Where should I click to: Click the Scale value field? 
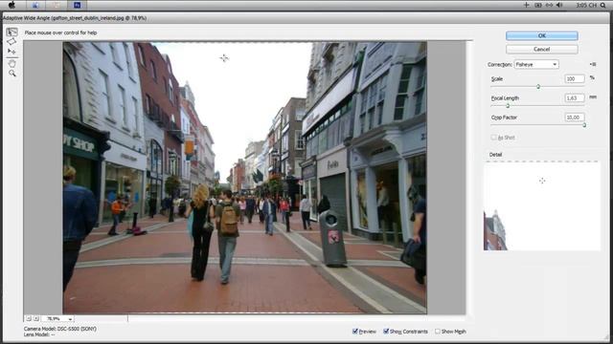[575, 78]
